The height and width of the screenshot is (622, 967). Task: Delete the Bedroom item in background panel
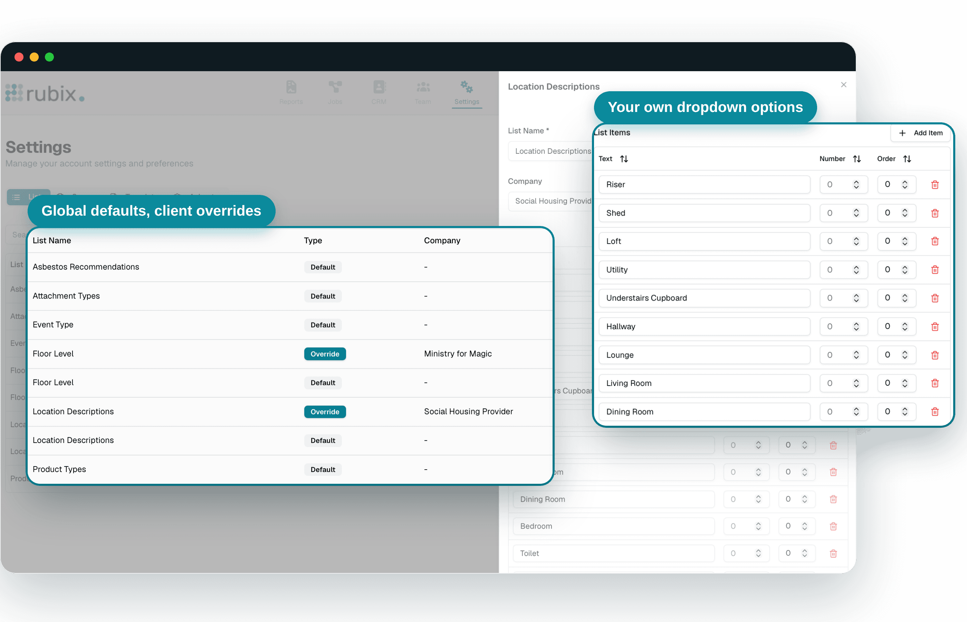[x=833, y=526]
